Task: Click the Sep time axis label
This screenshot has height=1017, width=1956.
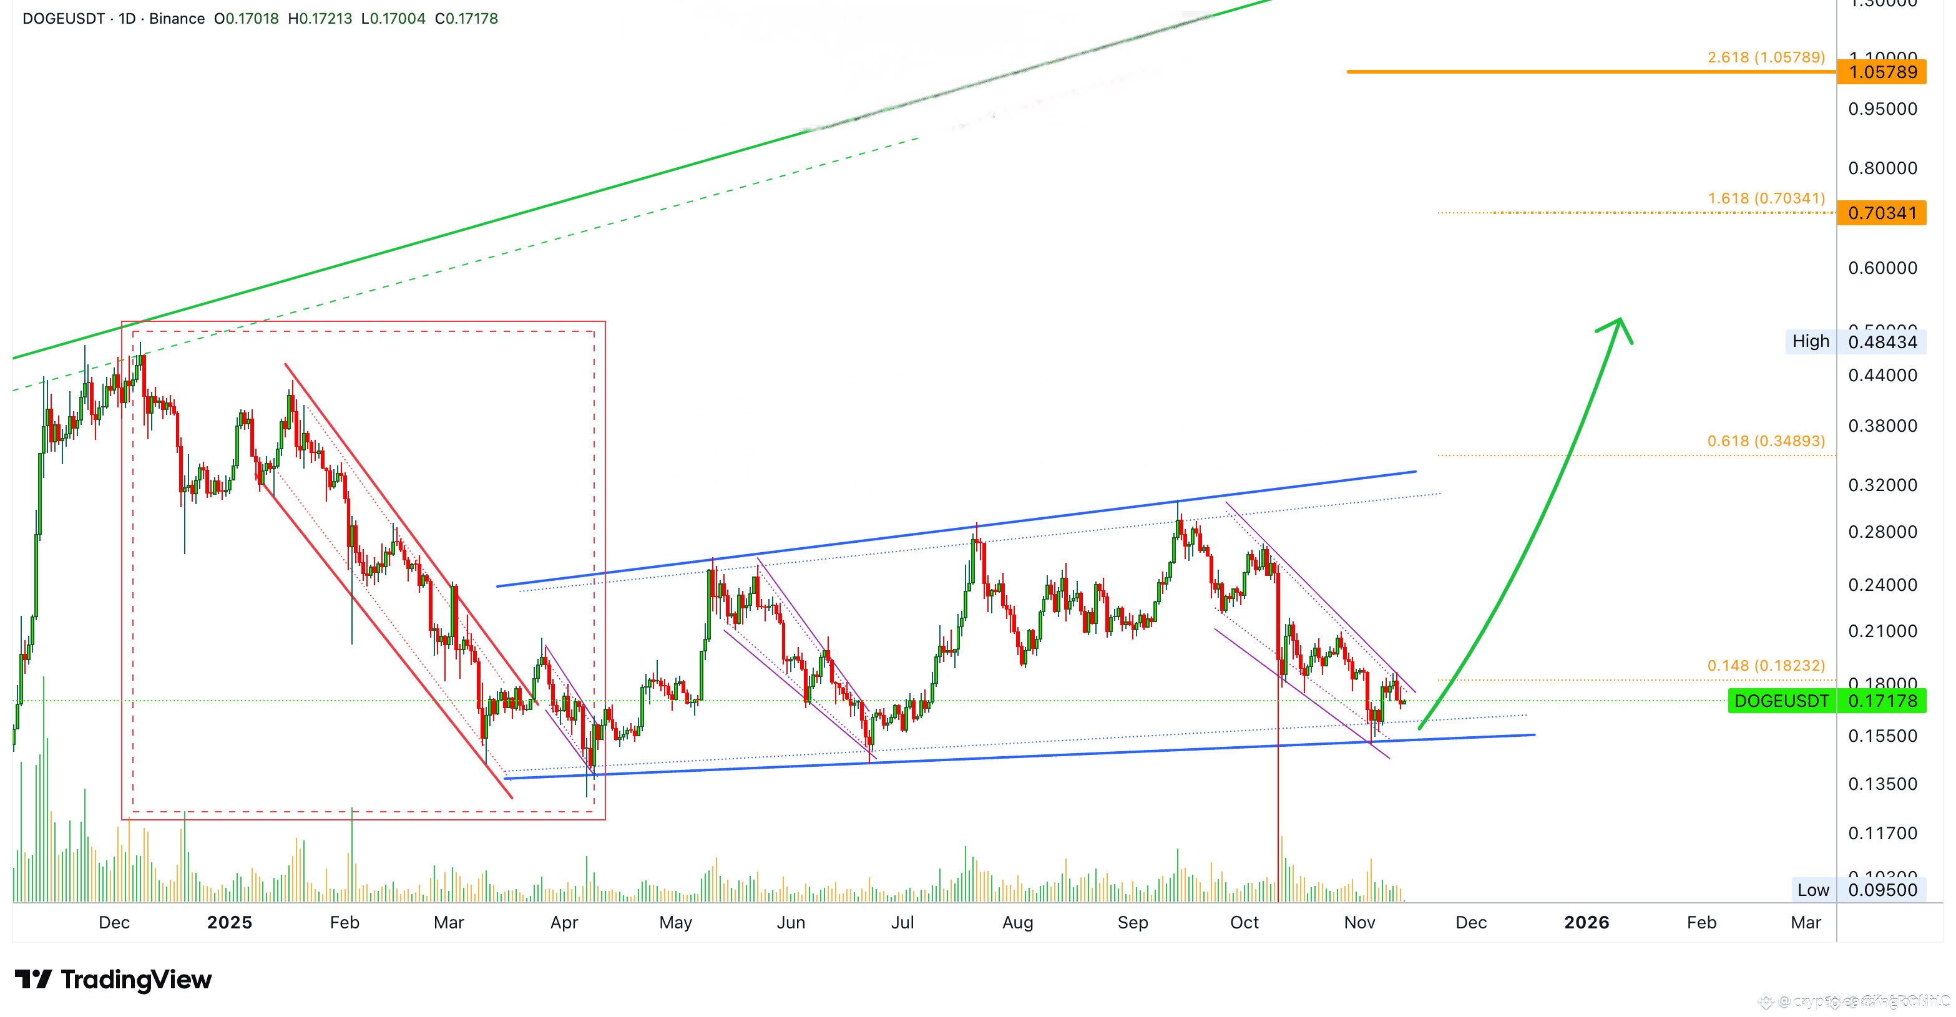Action: [1133, 923]
